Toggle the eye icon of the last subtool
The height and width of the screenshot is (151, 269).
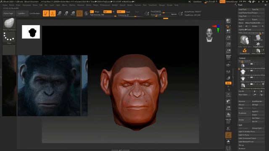(263, 84)
